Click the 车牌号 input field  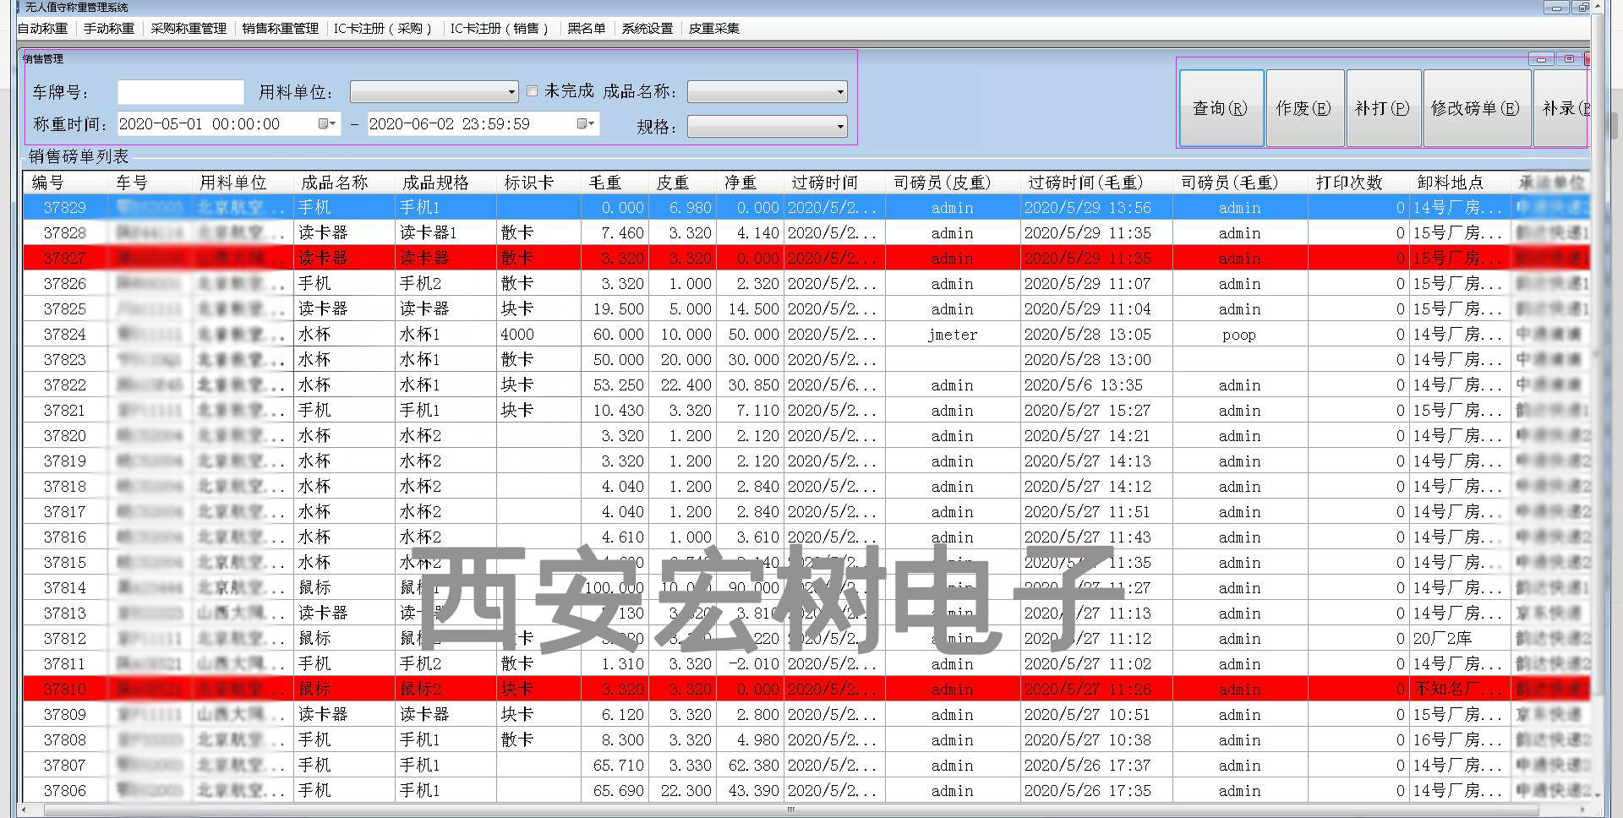[x=181, y=92]
